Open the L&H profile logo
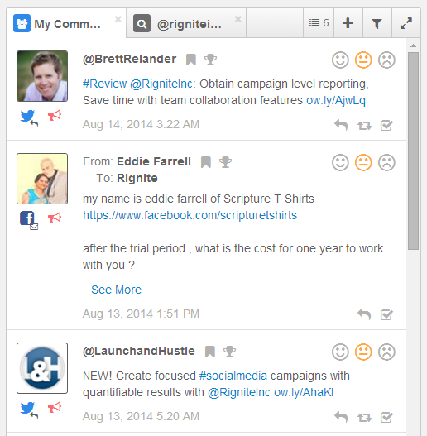This screenshot has height=436, width=427. point(42,368)
